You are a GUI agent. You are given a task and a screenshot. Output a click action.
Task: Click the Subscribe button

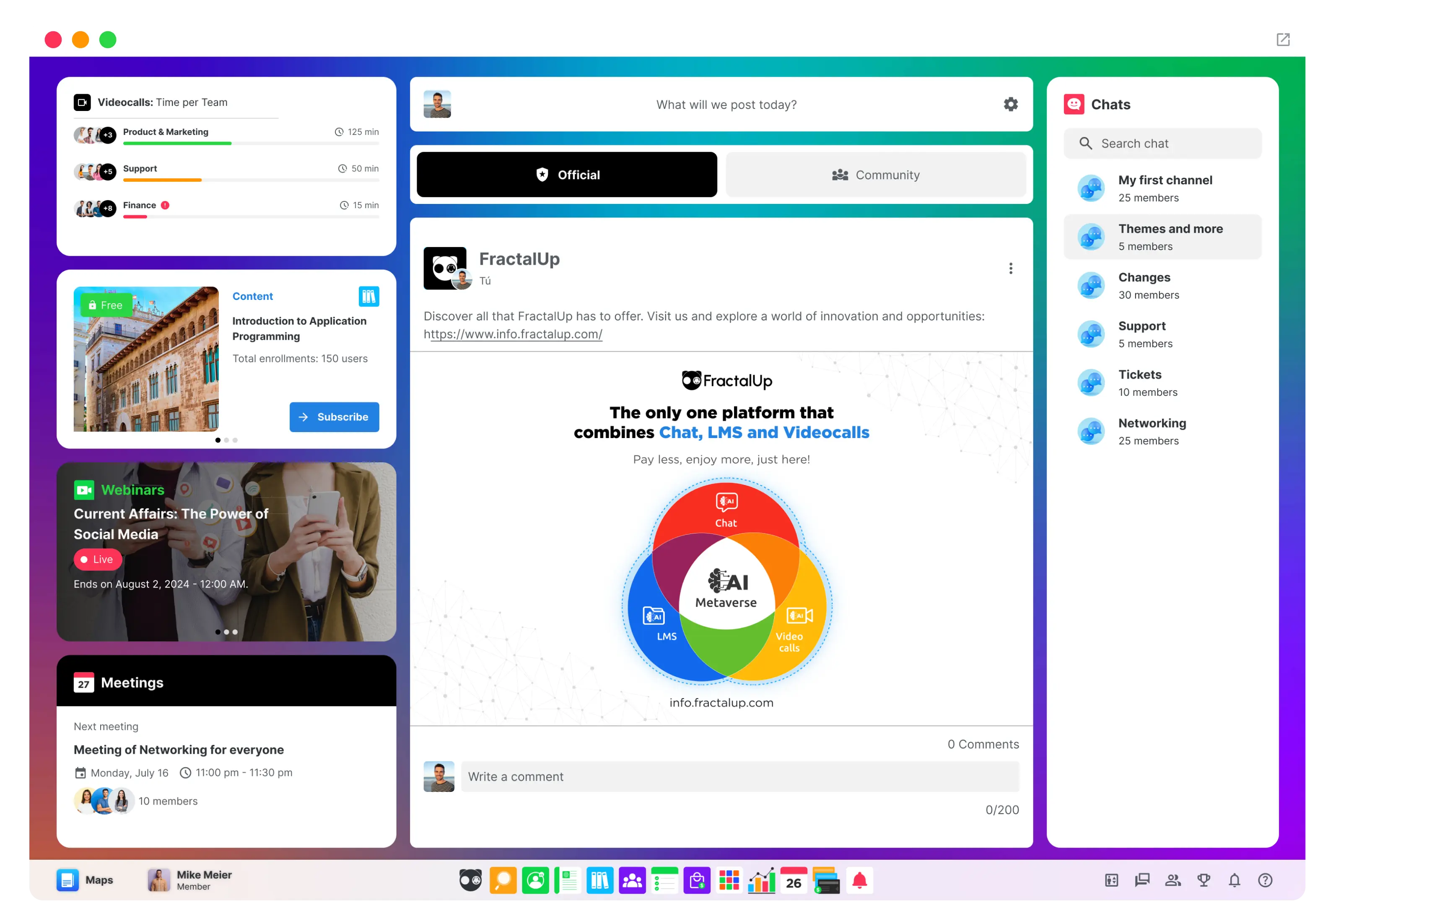pos(334,417)
